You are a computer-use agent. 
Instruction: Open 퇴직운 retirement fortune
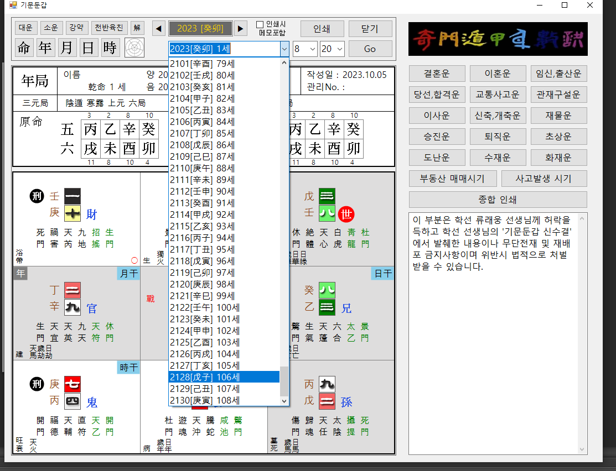click(498, 137)
